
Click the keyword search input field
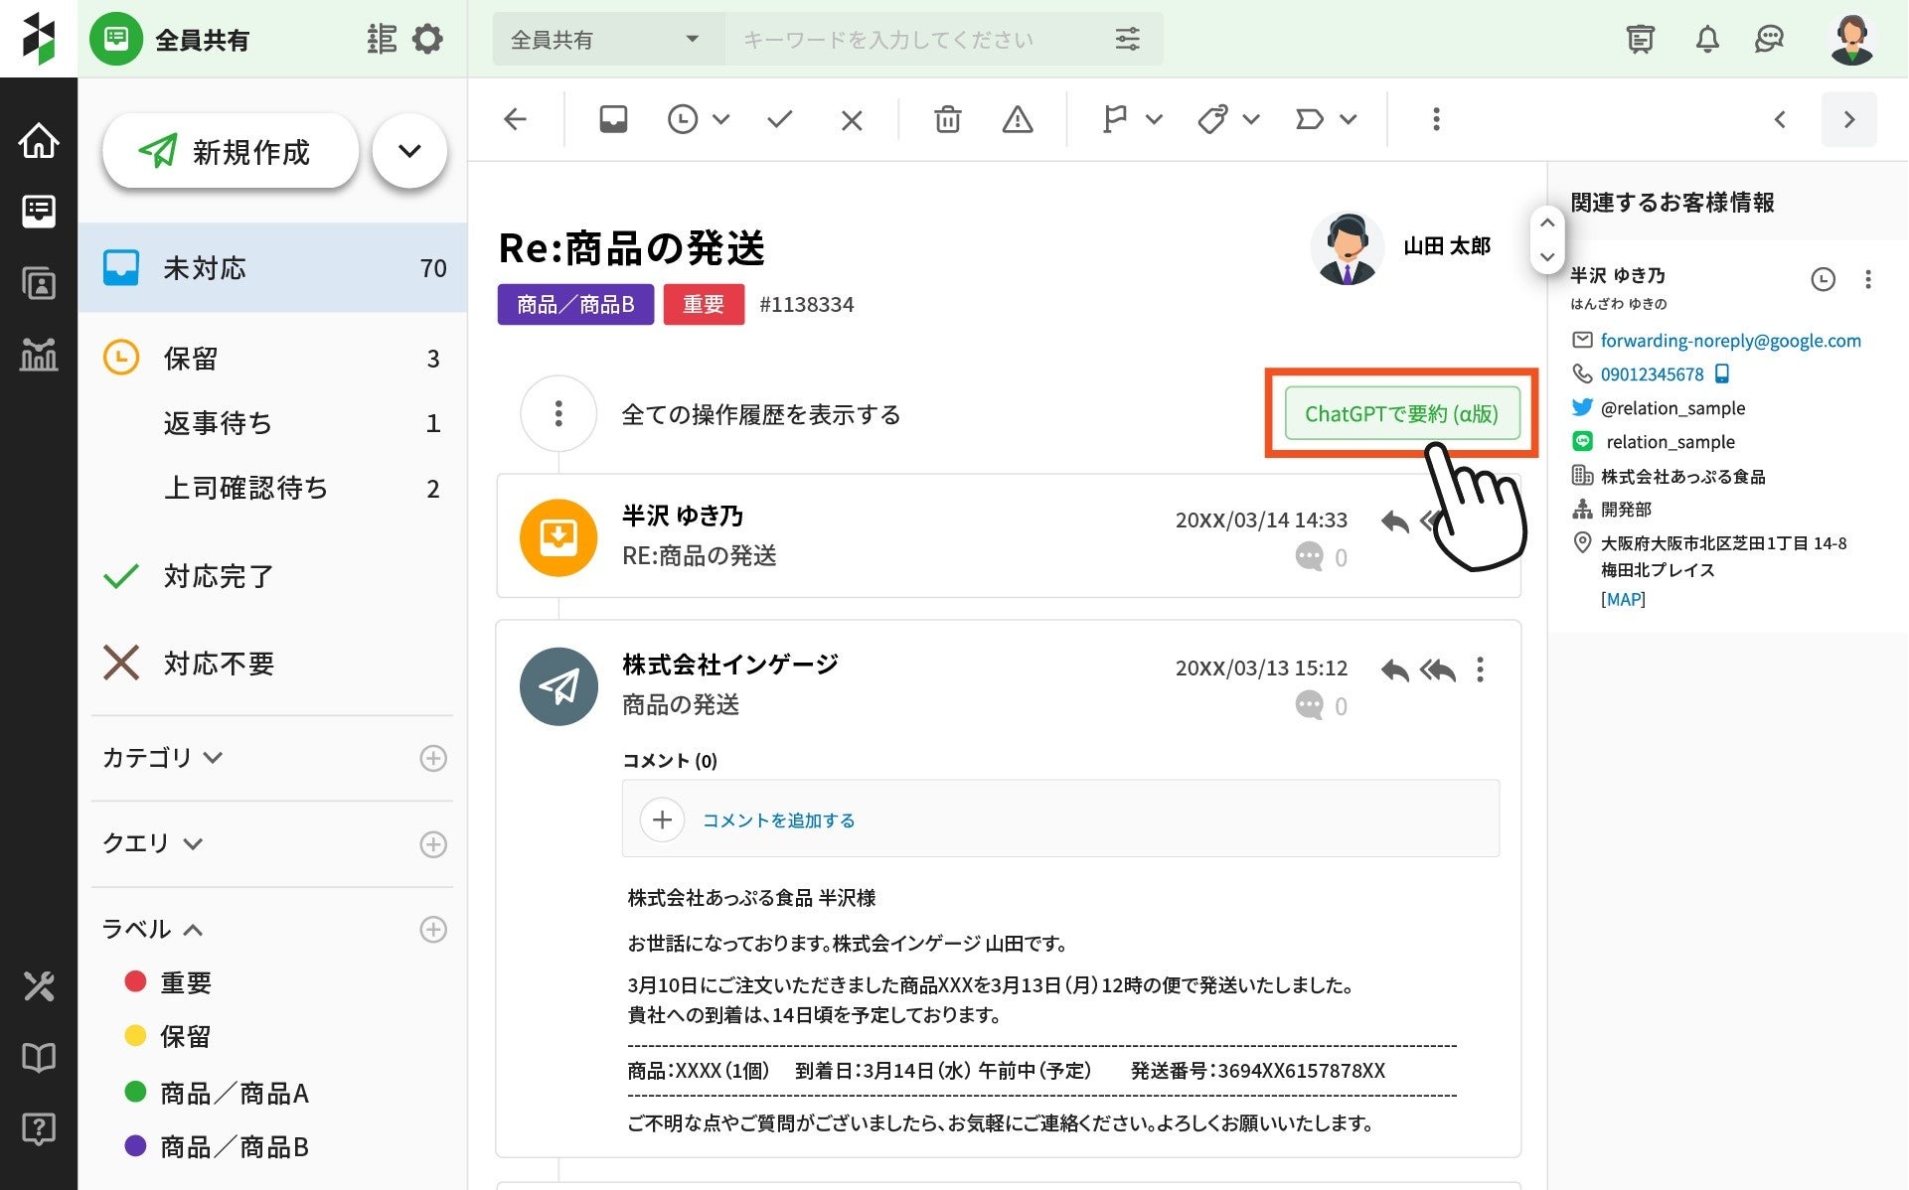coord(914,40)
